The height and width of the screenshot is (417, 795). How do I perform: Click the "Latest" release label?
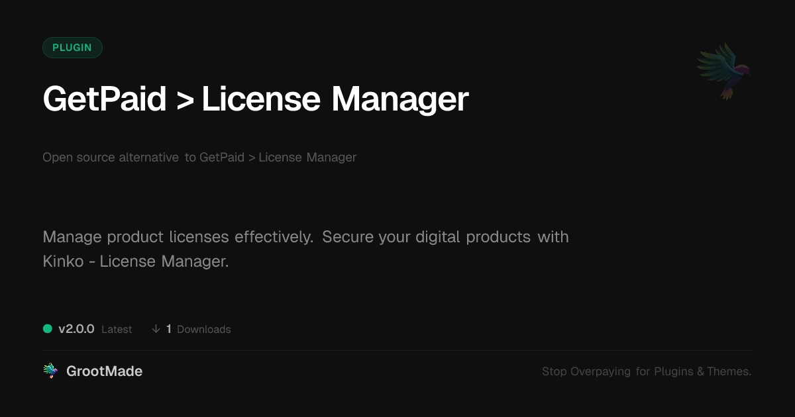pos(117,330)
